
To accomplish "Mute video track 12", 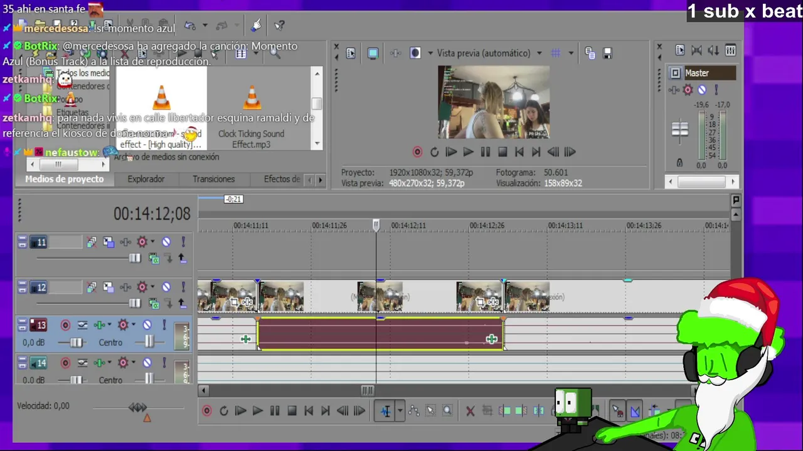I will 166,287.
